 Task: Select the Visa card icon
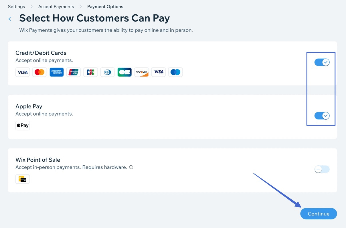pyautogui.click(x=22, y=72)
